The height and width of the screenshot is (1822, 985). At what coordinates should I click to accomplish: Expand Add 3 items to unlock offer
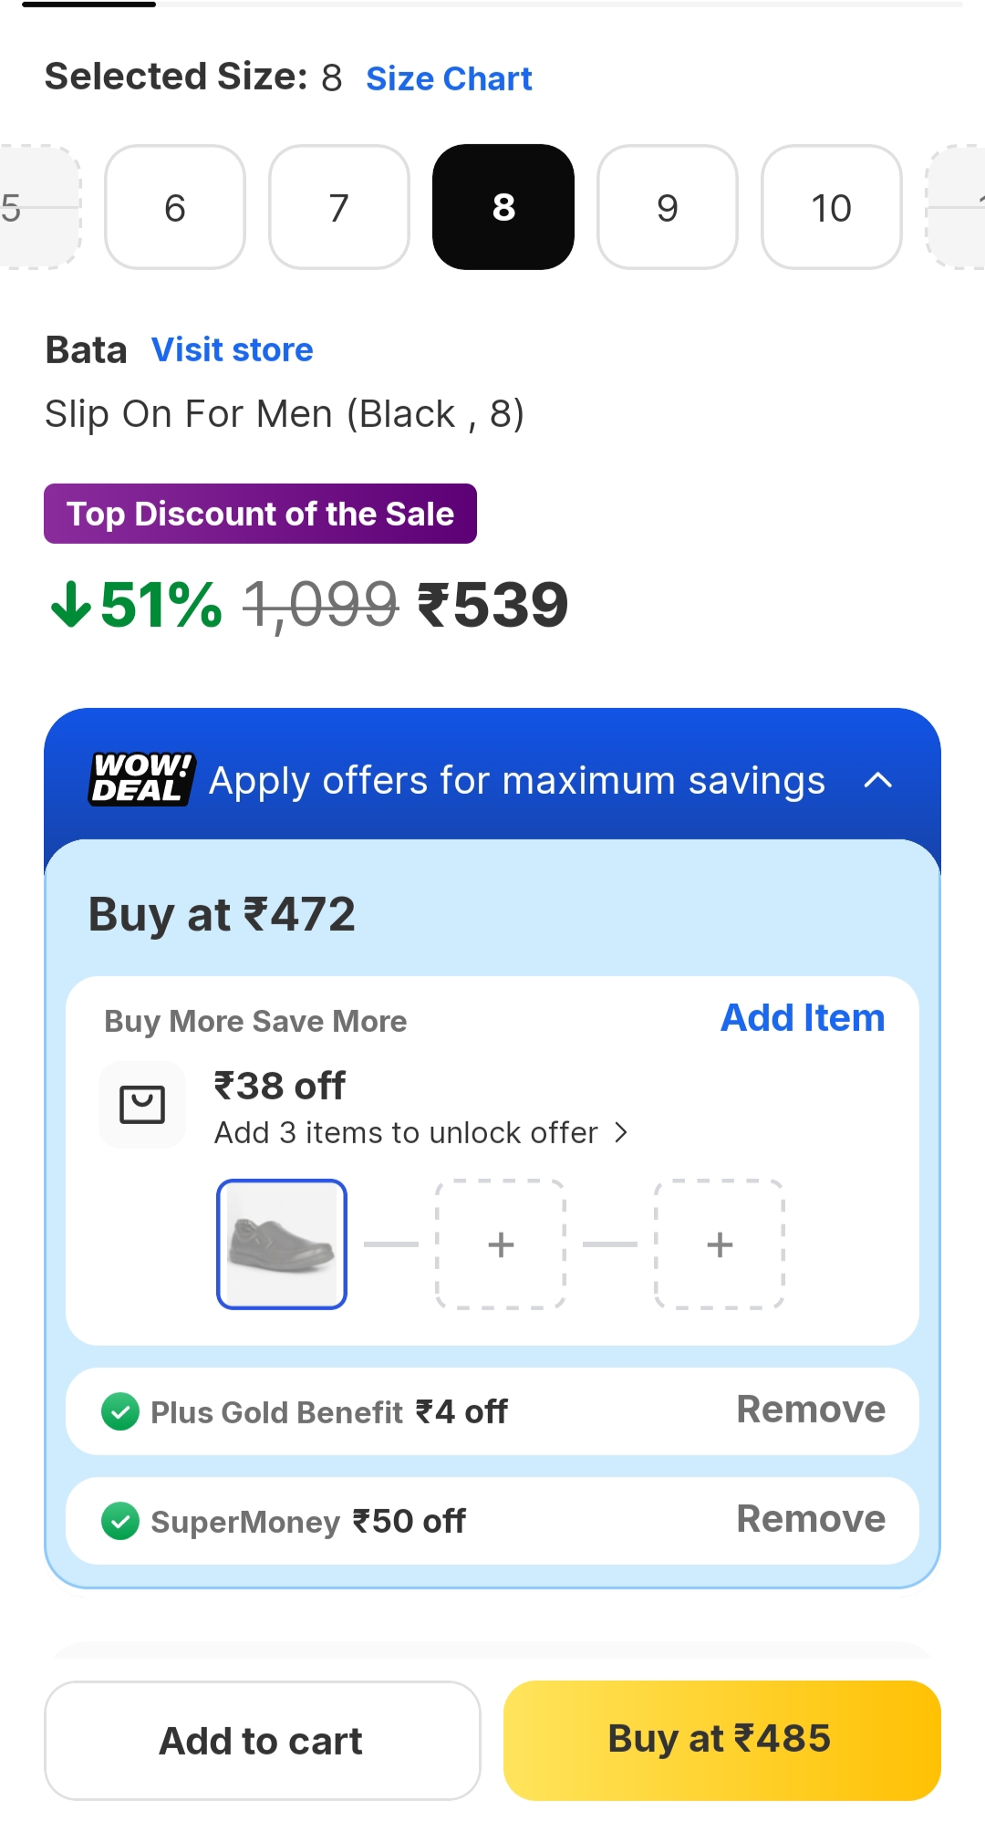click(x=421, y=1132)
